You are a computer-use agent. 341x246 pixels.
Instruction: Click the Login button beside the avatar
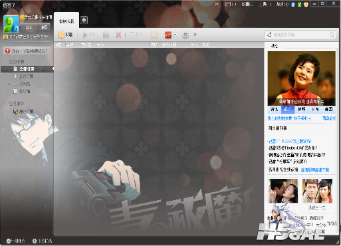[x=29, y=27]
